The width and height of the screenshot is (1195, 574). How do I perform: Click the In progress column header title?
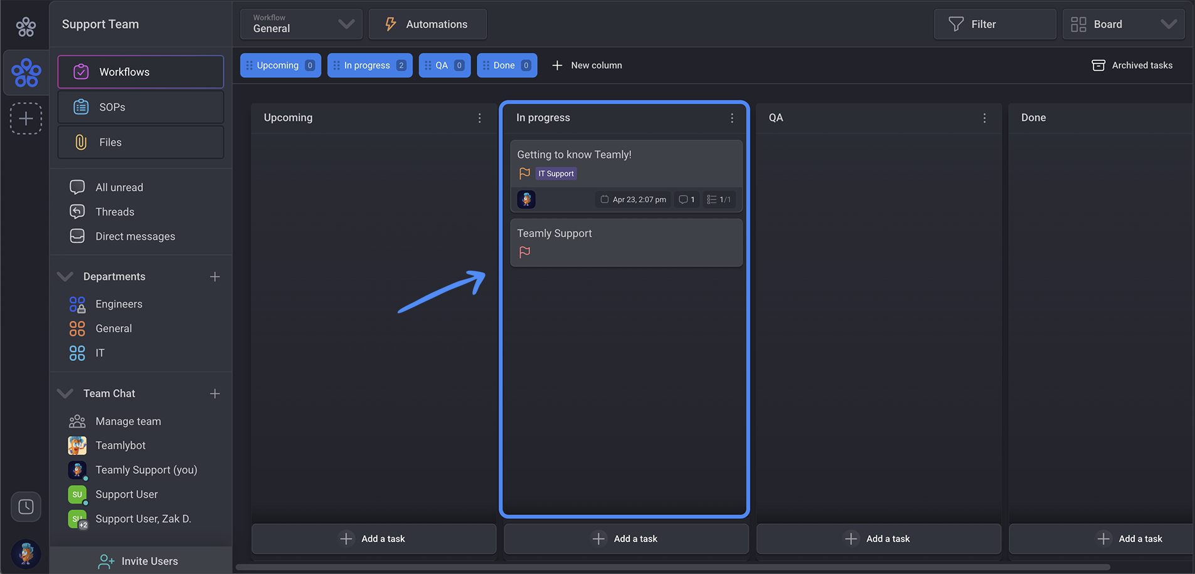(543, 118)
